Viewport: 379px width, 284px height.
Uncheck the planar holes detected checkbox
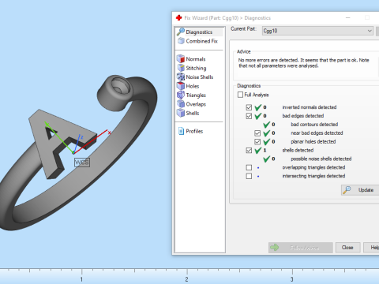257,142
